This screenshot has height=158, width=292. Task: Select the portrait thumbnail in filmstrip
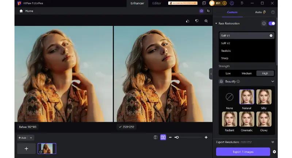[47, 149]
